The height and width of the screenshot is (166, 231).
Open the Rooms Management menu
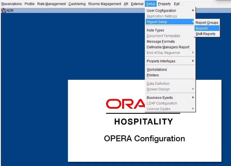click(x=105, y=4)
